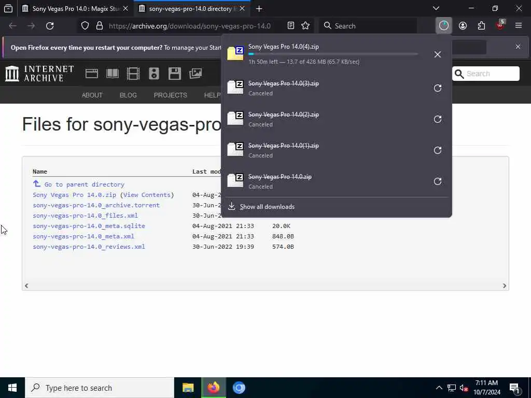Open sony-vegas-pro-14.0_reviews.xml link
The height and width of the screenshot is (398, 531).
tap(89, 247)
